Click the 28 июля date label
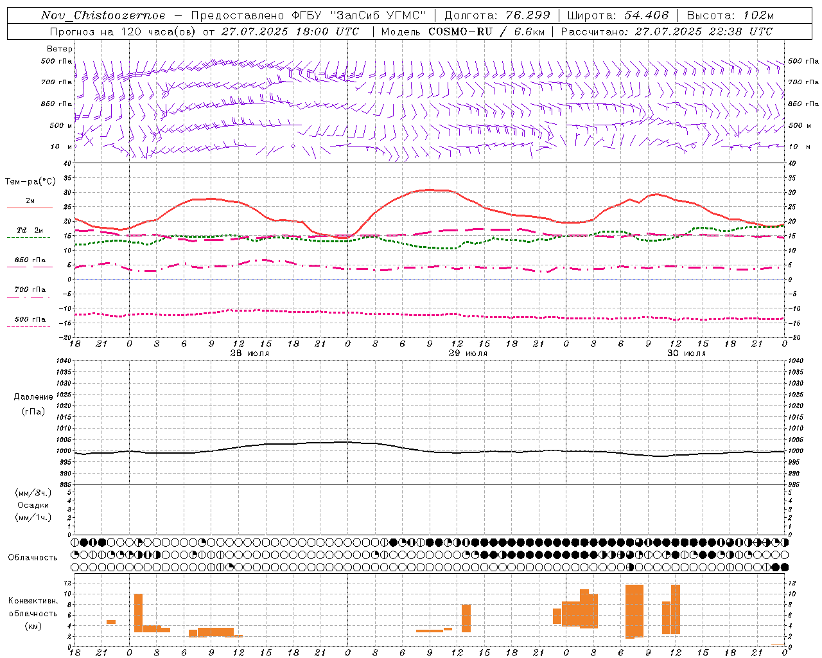This screenshot has width=822, height=658. point(249,353)
